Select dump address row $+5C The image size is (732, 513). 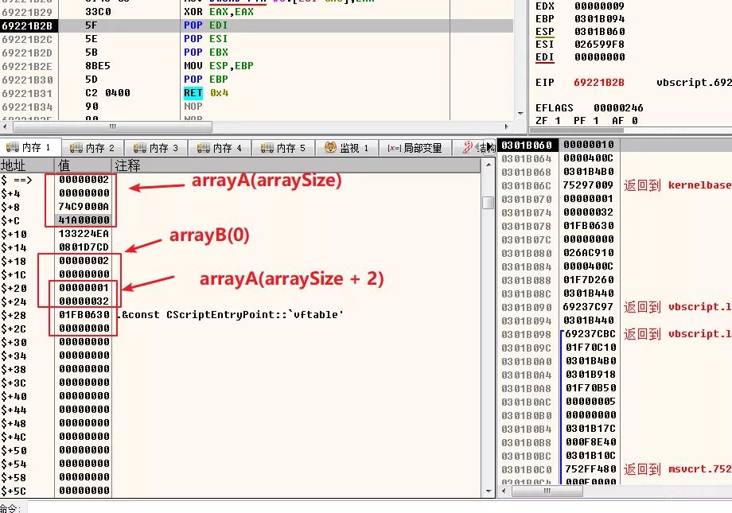coord(14,491)
